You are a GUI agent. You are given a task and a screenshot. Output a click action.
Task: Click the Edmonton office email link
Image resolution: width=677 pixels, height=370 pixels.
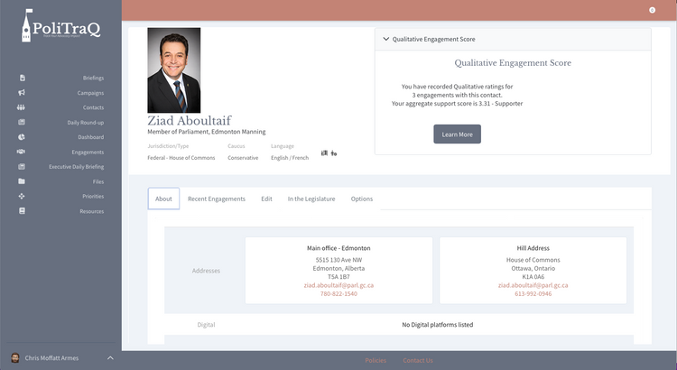[338, 285]
